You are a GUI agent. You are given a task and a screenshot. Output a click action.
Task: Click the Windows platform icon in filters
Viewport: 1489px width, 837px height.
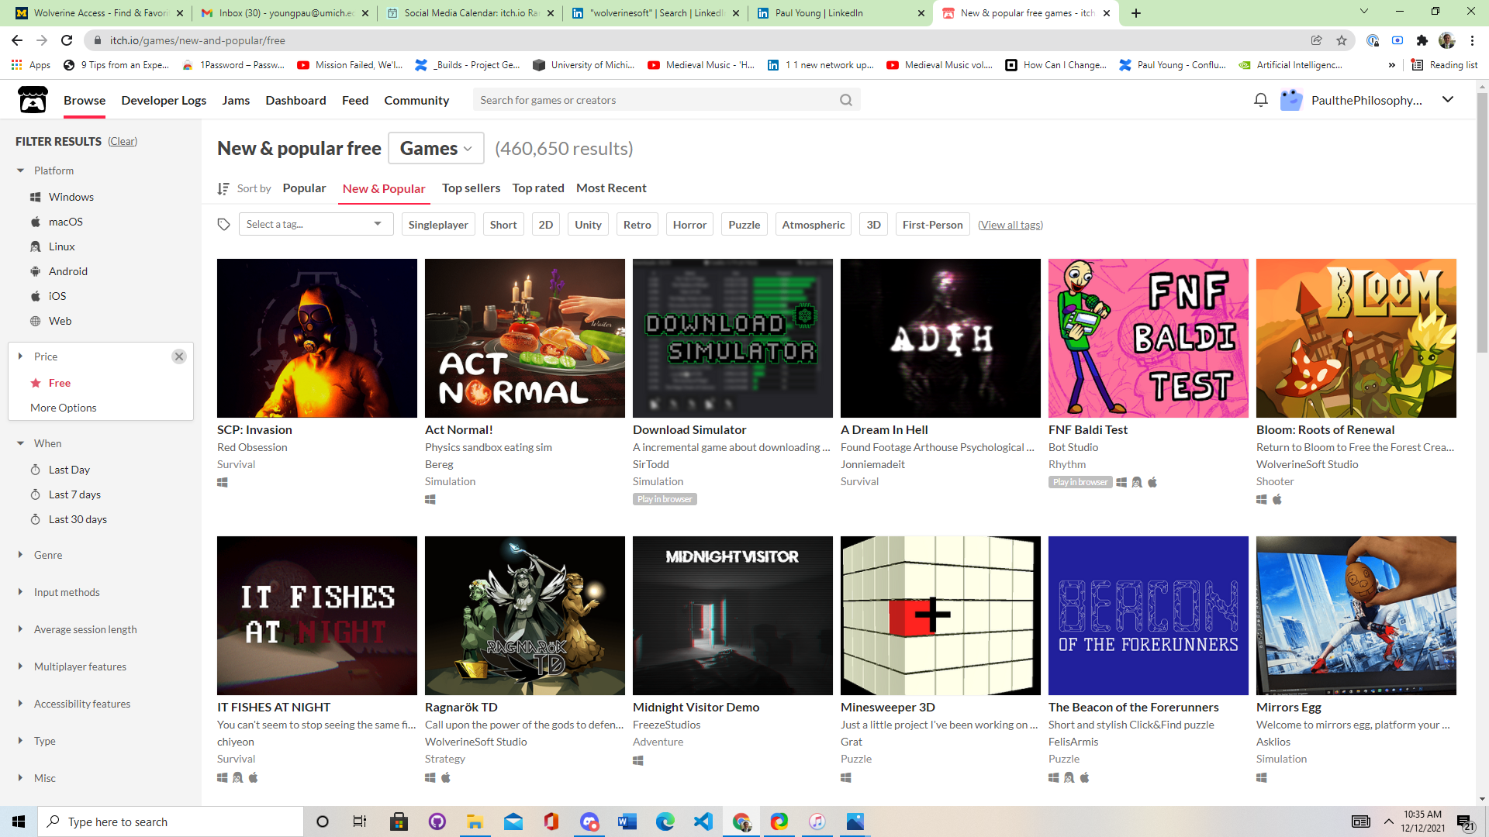35,197
